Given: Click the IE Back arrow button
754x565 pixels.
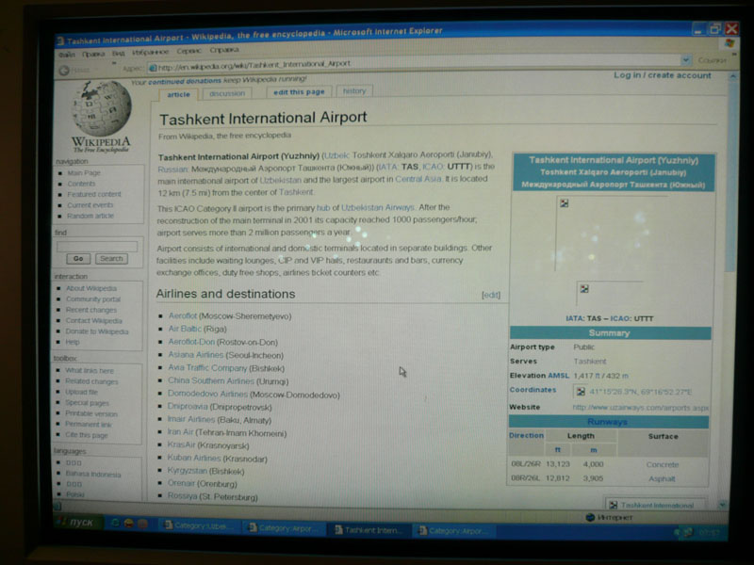Looking at the screenshot, I should point(64,70).
